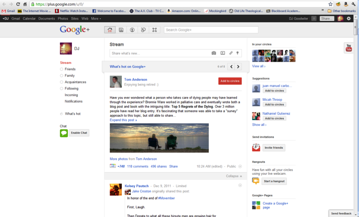359x217 pixels.
Task: Open 118 comments link
Action: pos(138,166)
